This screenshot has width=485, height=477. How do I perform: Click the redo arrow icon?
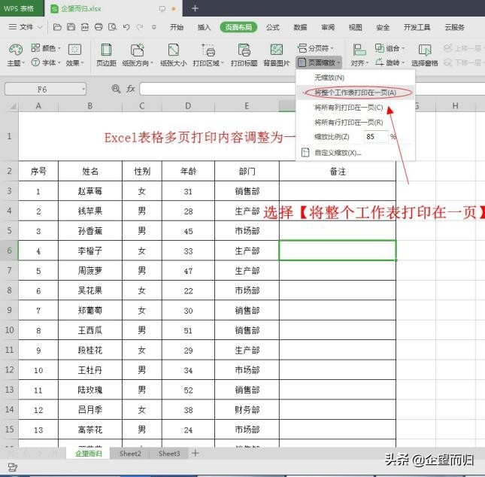(140, 27)
